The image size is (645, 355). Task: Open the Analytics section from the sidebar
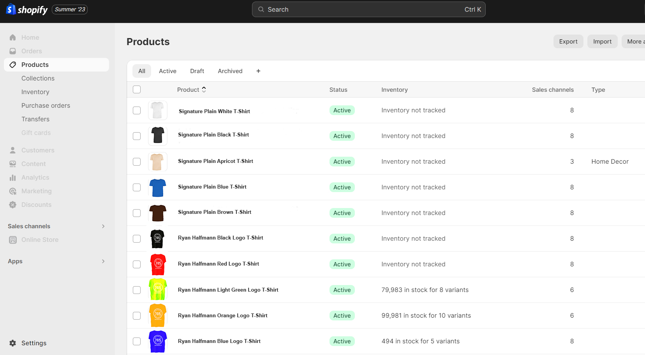(x=13, y=177)
